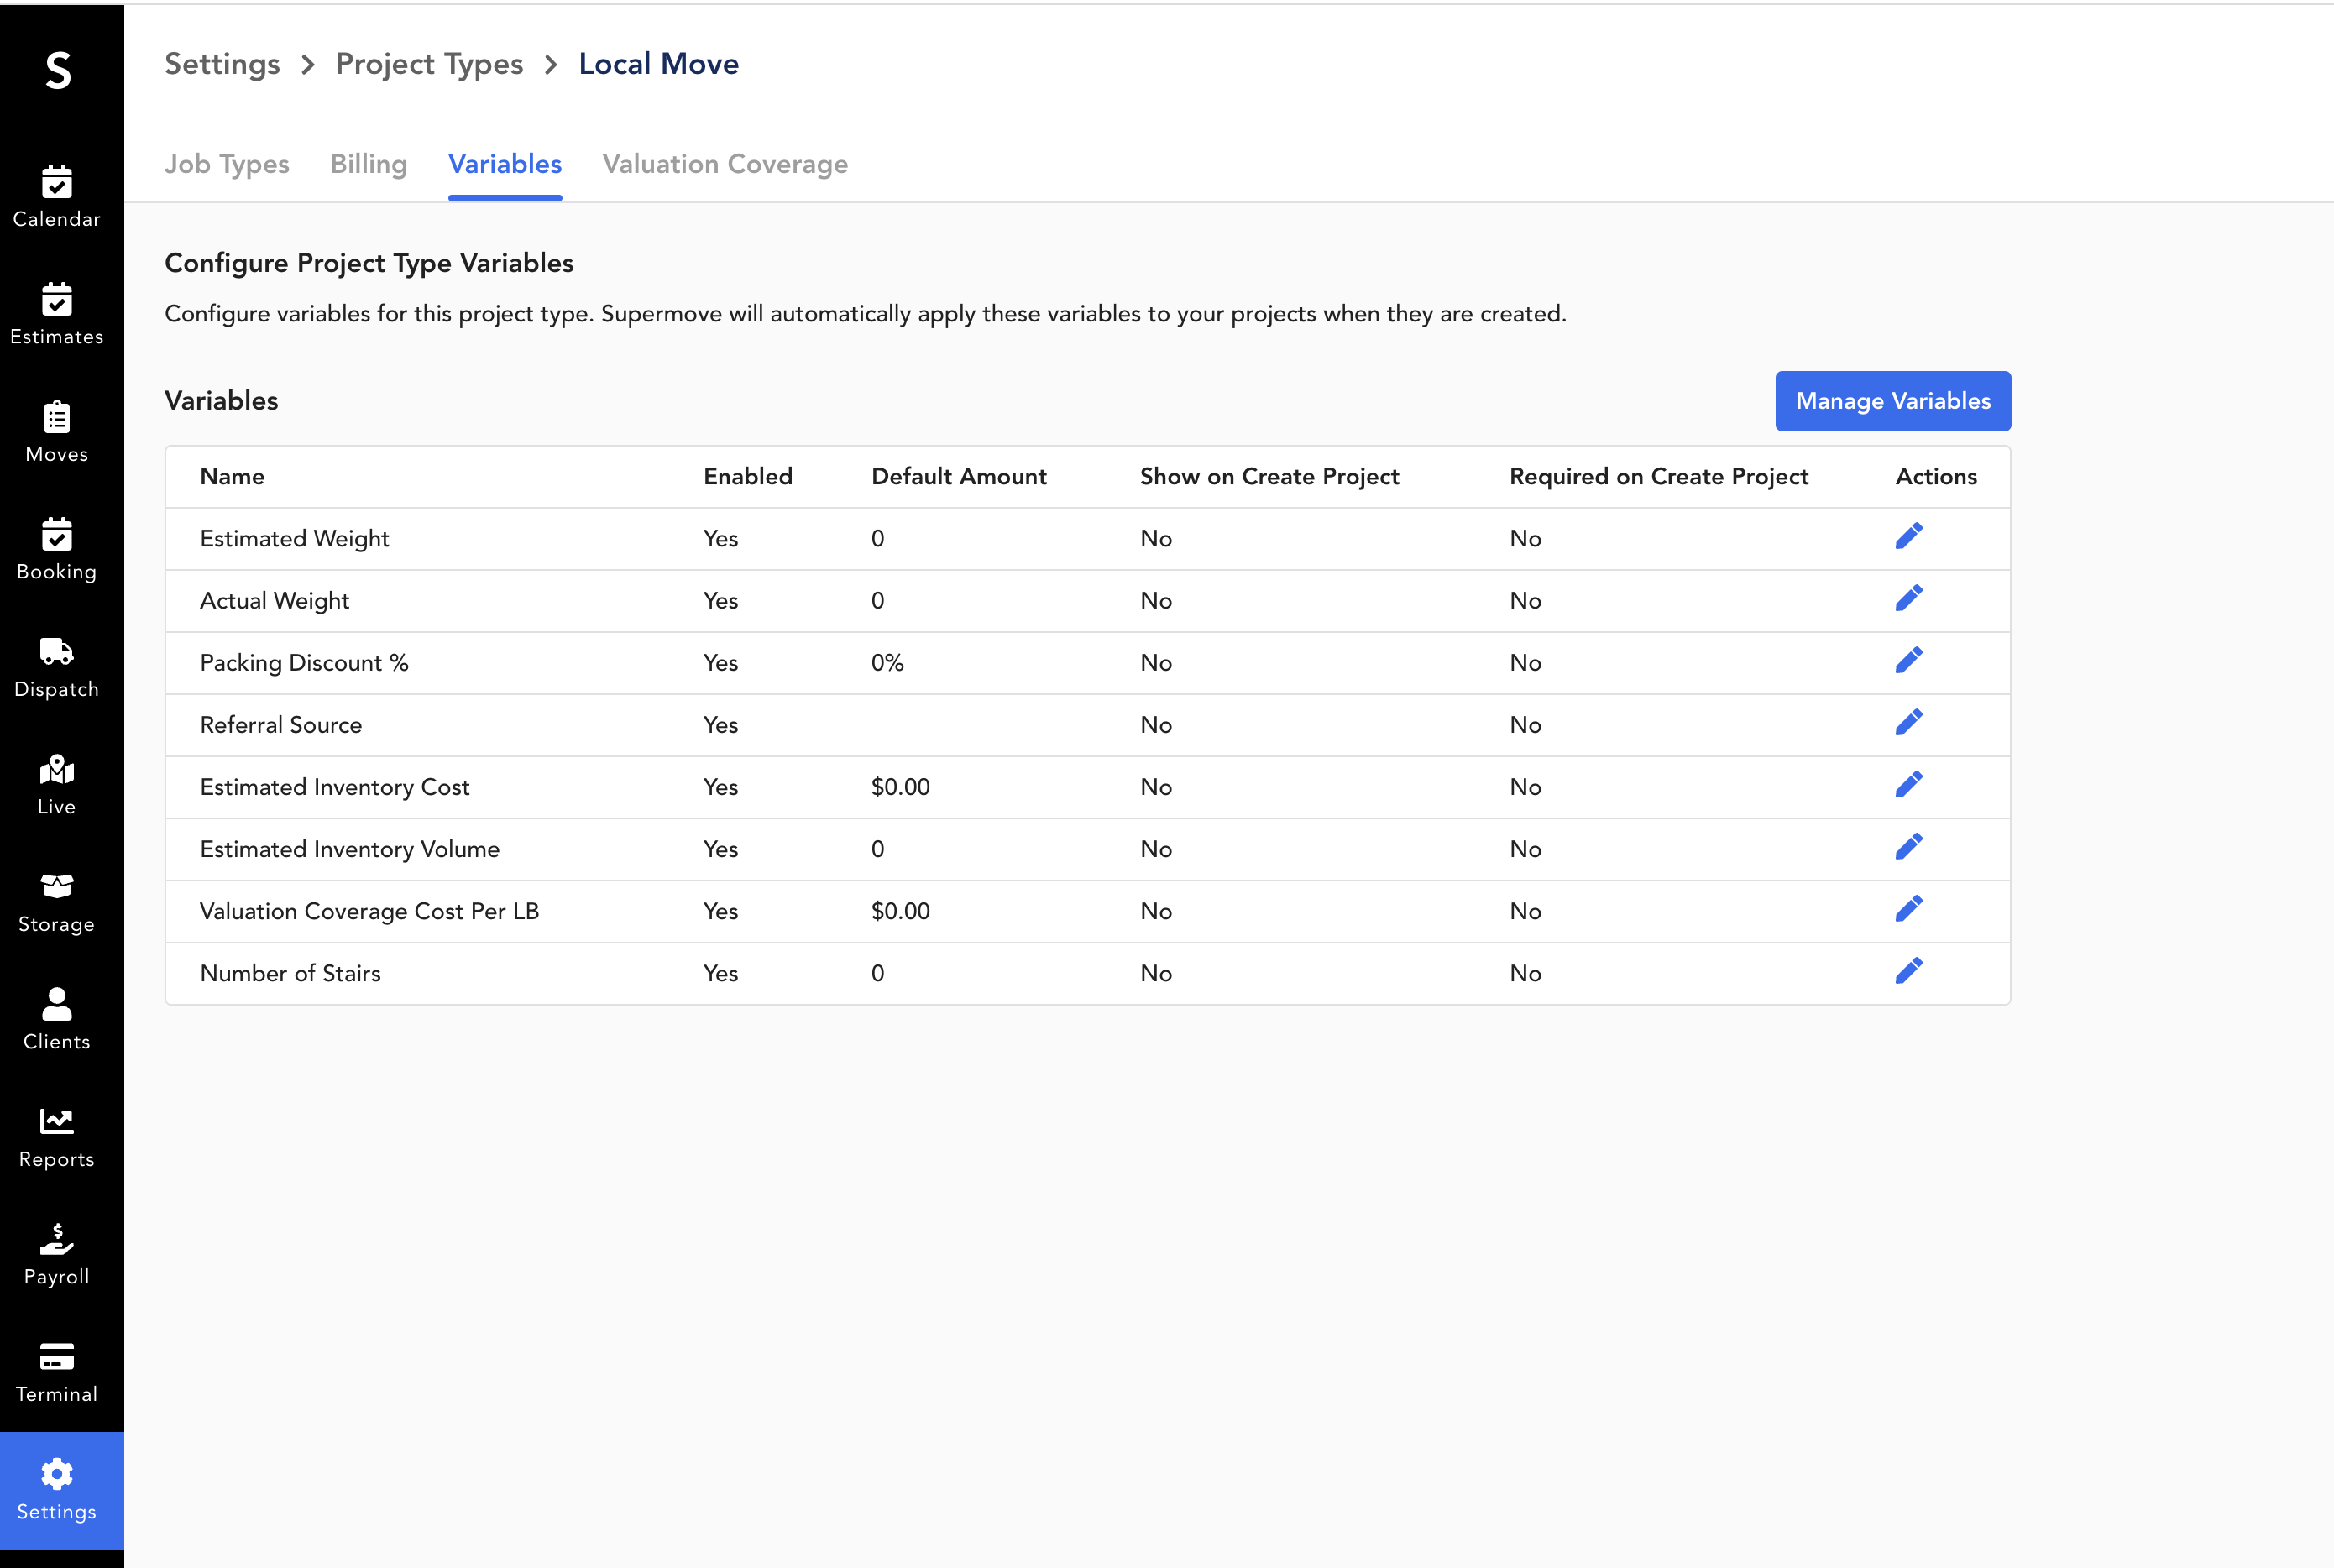This screenshot has width=2334, height=1568.
Task: Click Settings in breadcrumb navigation
Action: [x=222, y=65]
